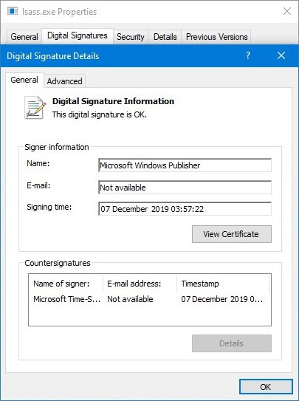Select the Microsoft Time-S... countersignature row
Image resolution: width=299 pixels, height=401 pixels.
pos(149,299)
